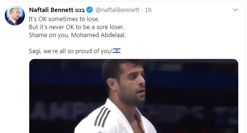Screen dimensions: 247x133
Task: Click the dot separator before 1h
Action: click(142, 10)
